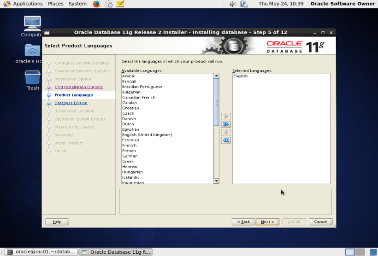Viewport: 378px width, 256px height.
Task: Open the Oracle Software Owner user menu
Action: 343,4
